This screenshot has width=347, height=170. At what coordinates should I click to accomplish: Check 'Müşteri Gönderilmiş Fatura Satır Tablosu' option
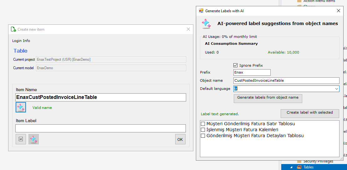pyautogui.click(x=203, y=124)
